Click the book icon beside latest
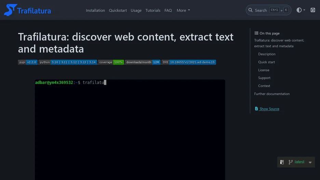The height and width of the screenshot is (180, 320). pos(282,162)
